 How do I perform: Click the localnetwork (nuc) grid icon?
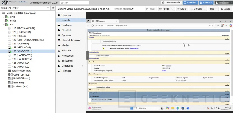point(9,71)
